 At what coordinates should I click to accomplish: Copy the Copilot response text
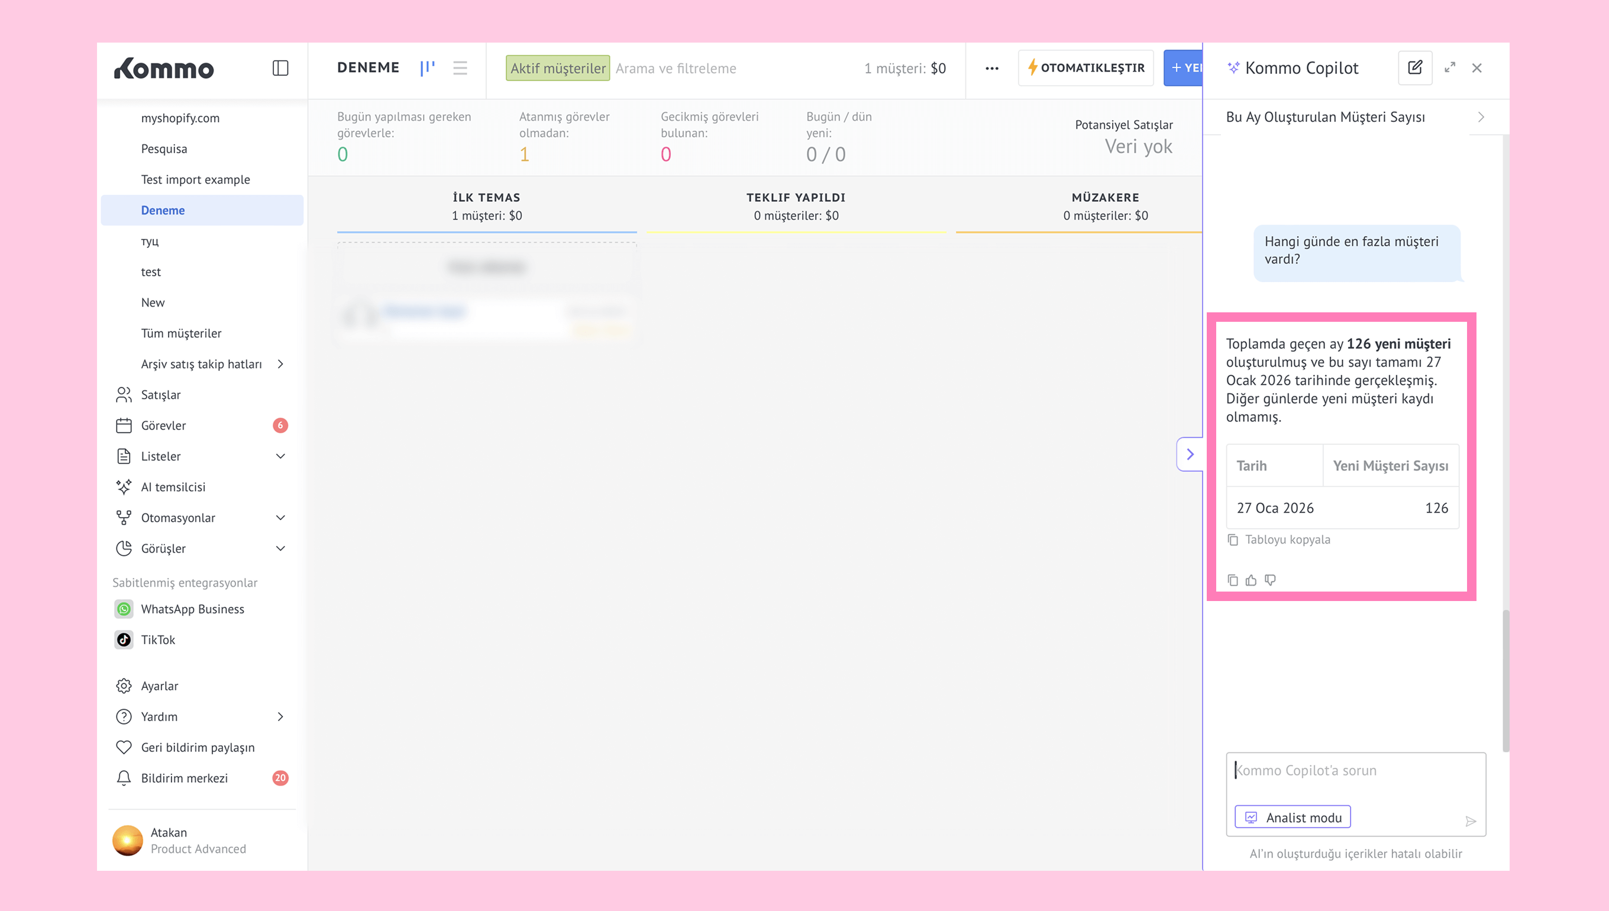pos(1232,580)
